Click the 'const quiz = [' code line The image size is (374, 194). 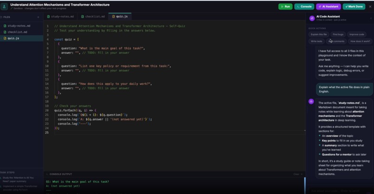coord(66,39)
